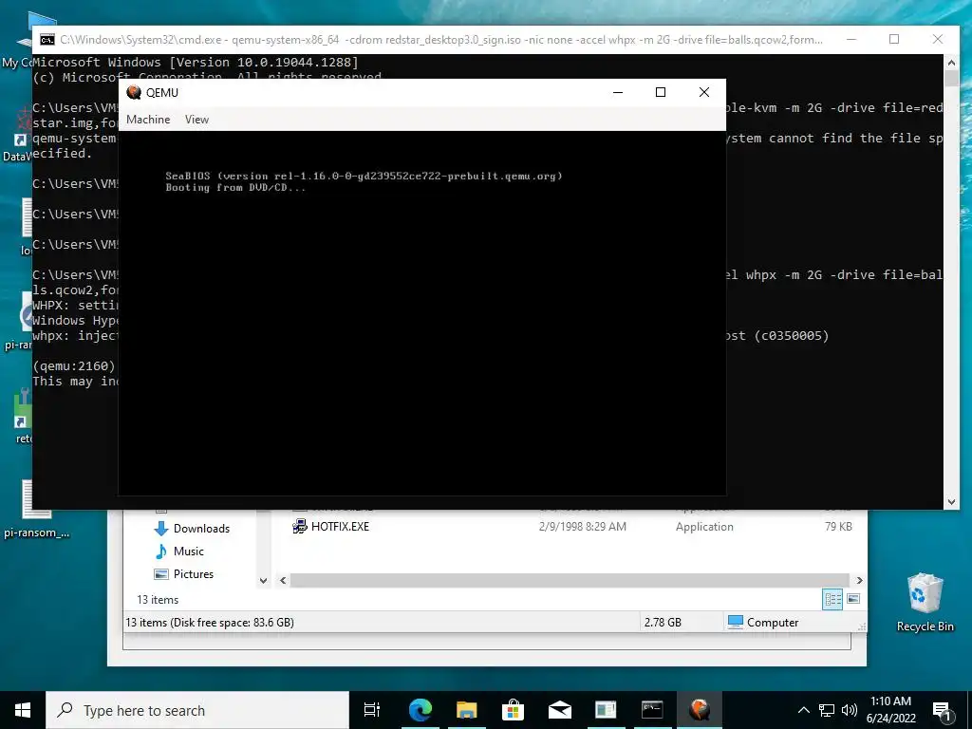Switch to QEMU taskbar icon
This screenshot has height=729, width=972.
click(x=700, y=710)
